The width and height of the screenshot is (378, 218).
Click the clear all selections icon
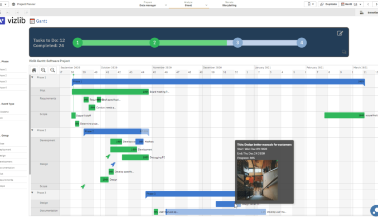click(x=26, y=12)
